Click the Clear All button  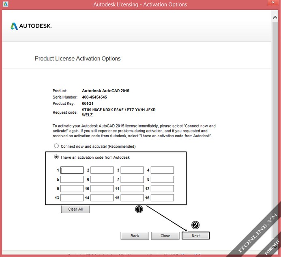[x=75, y=209]
